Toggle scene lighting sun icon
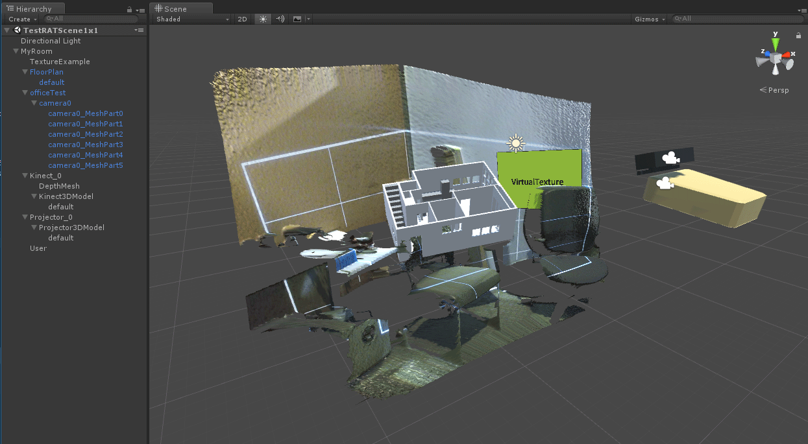Screen dimensions: 808x444 (x=263, y=19)
